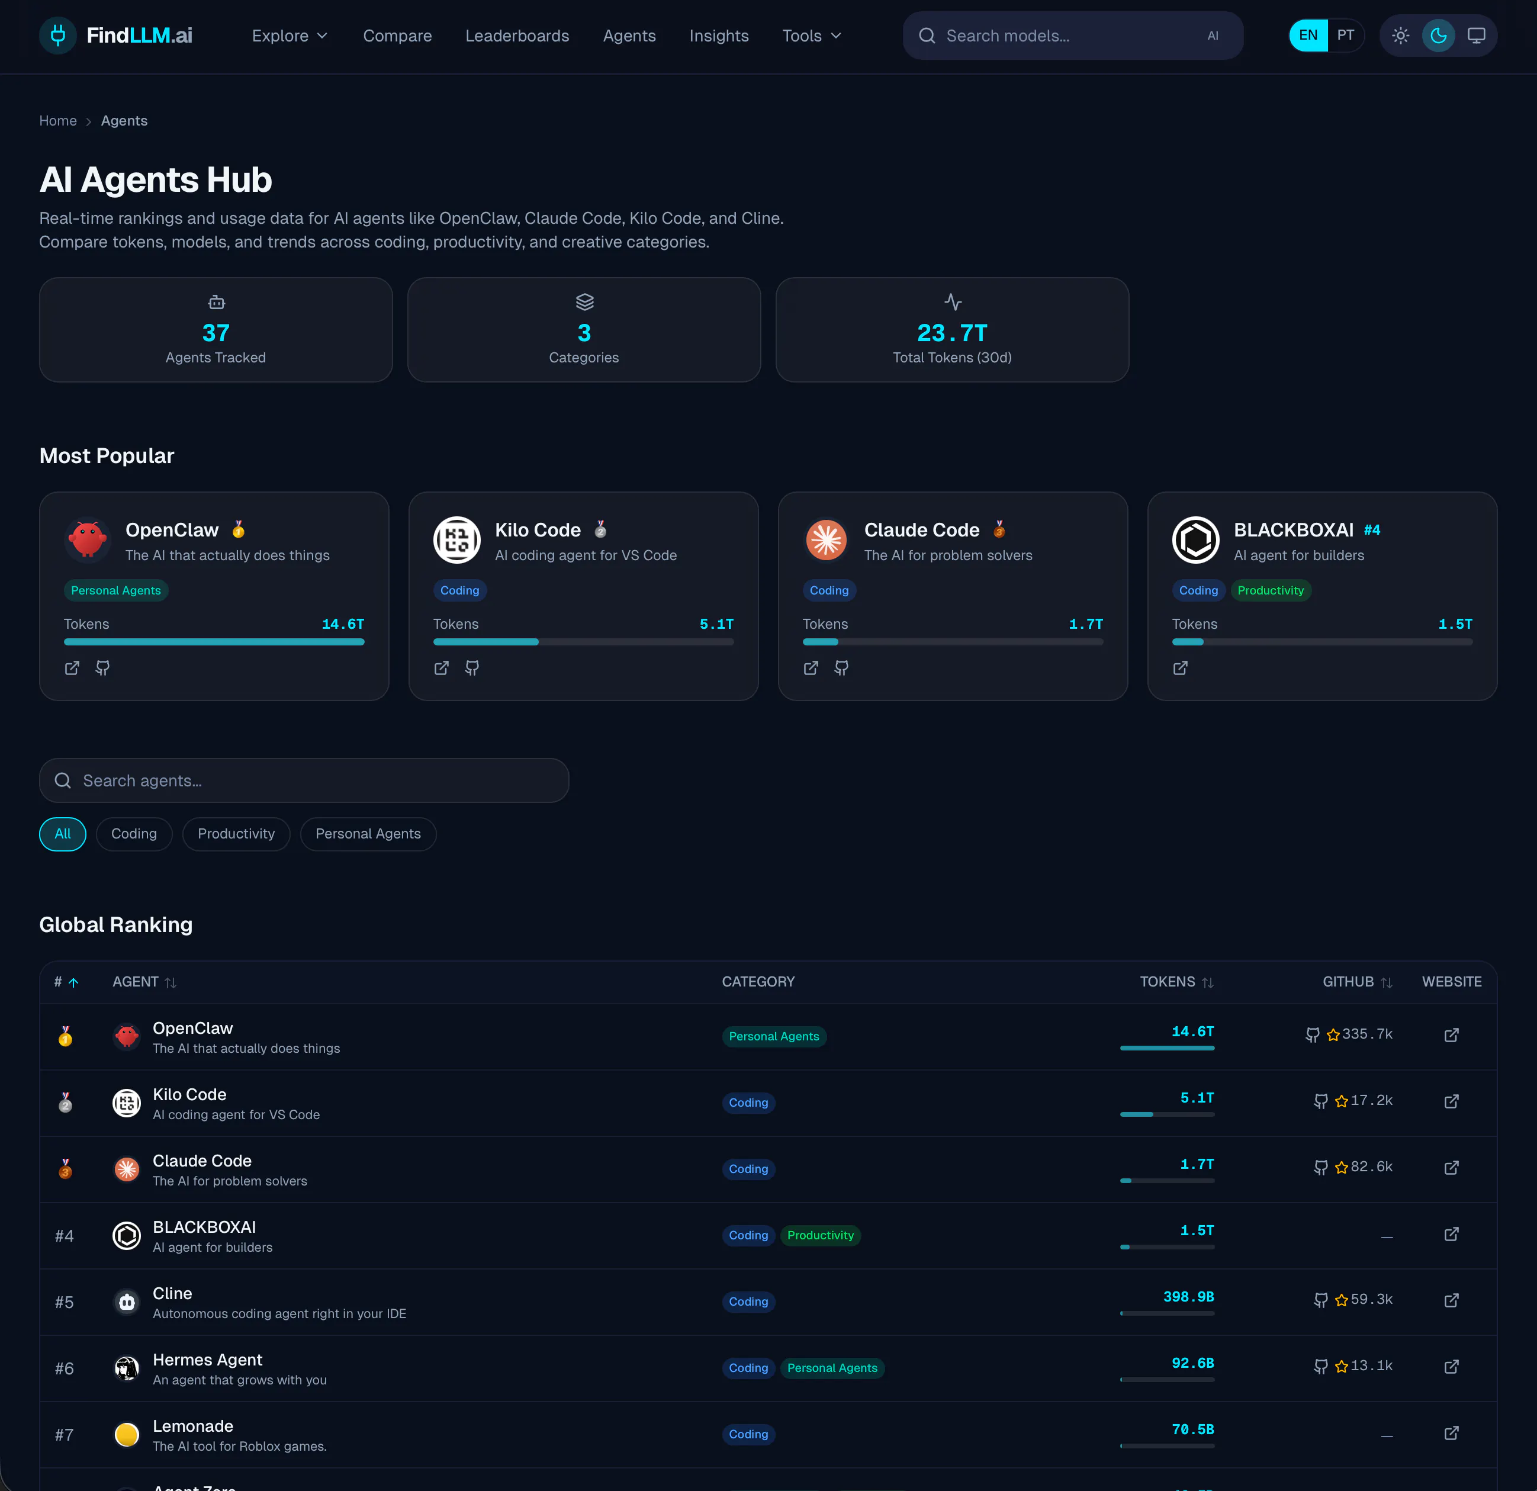
Task: Click the Categories stat card
Action: (584, 329)
